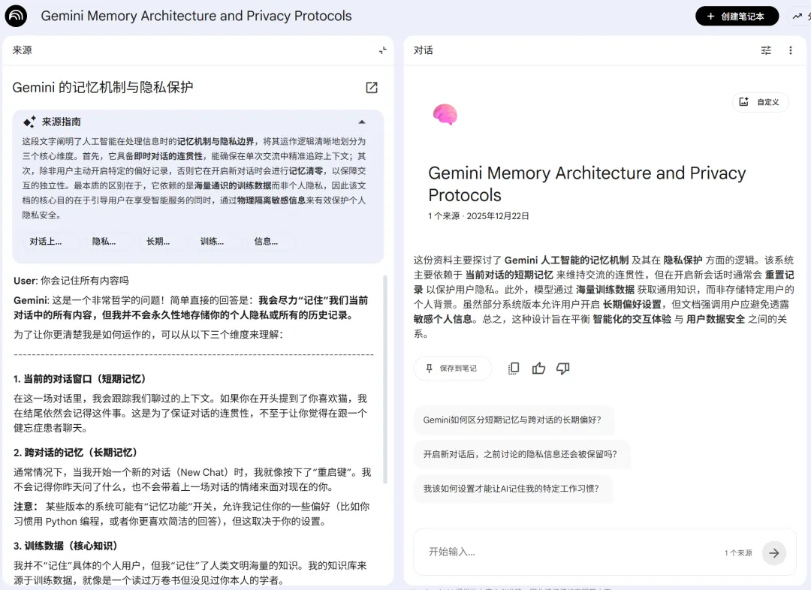Click the large Gemini Memory Architecture chat title
811x590 pixels.
[587, 184]
